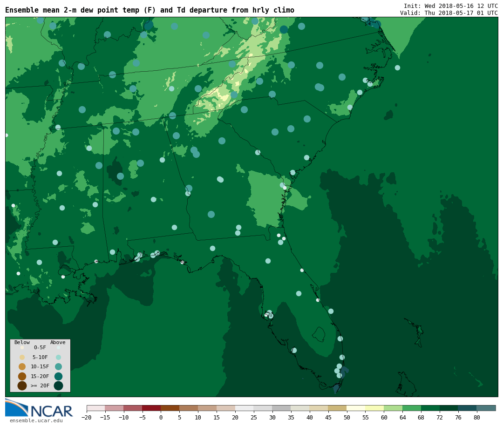
Task: Pick the darkest green swatch between 72 and 76
Action: [449, 408]
